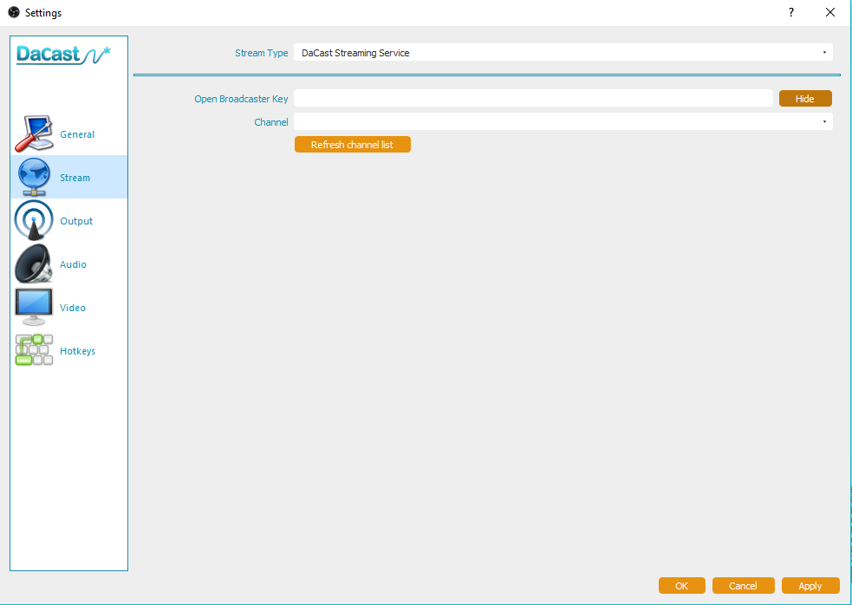Select the Stream settings label
The image size is (852, 605).
(x=75, y=178)
